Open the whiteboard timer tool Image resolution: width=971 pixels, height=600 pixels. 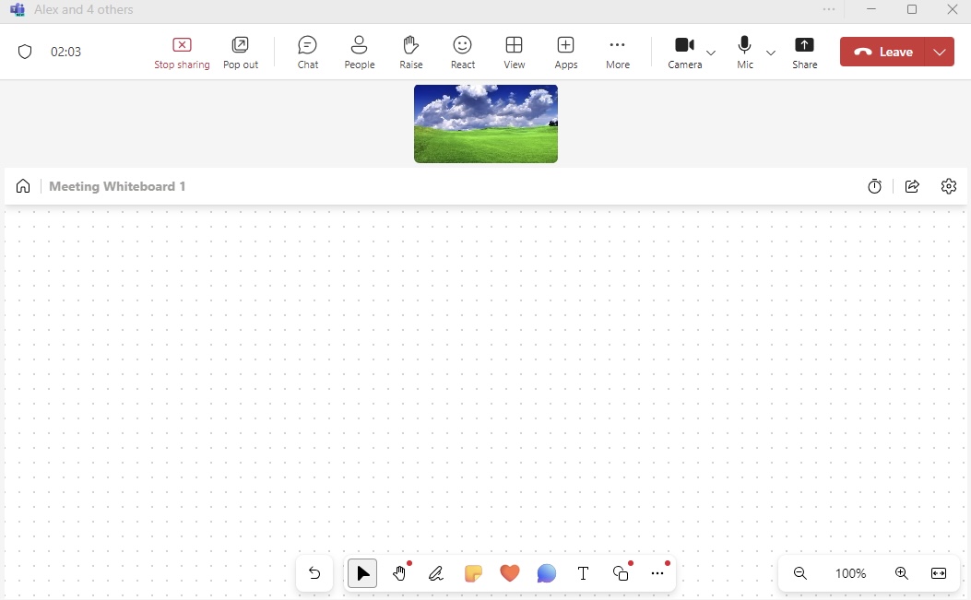coord(874,186)
